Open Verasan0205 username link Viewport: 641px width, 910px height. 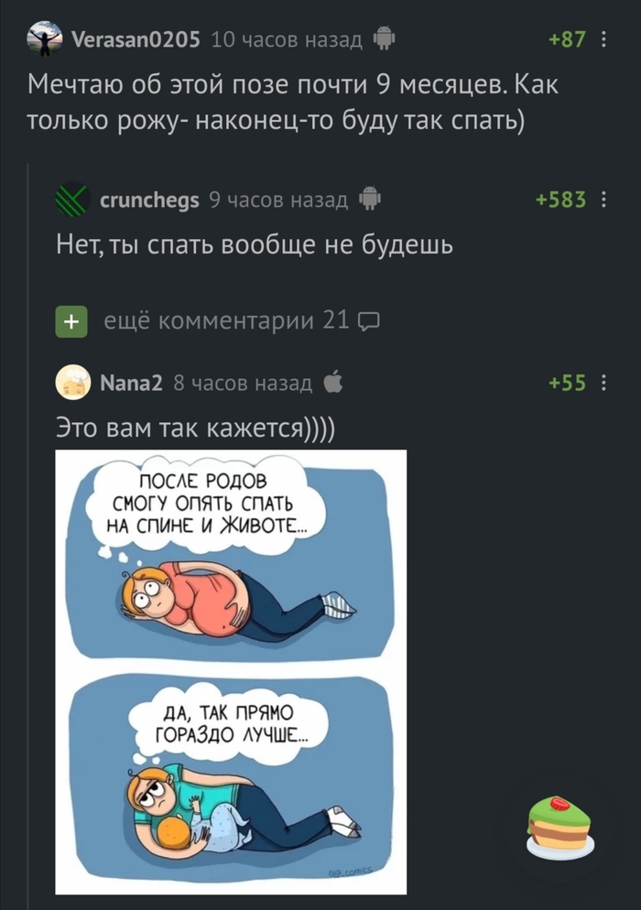pos(136,38)
